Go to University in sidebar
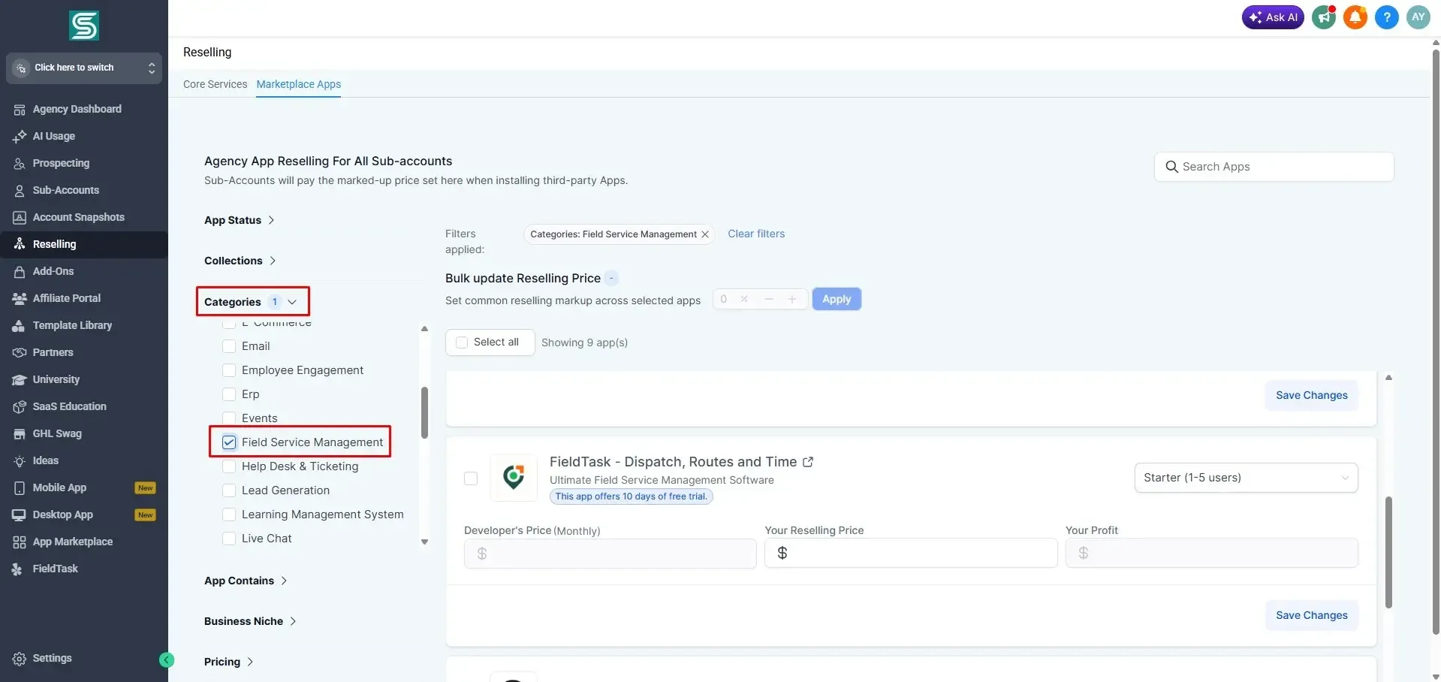The width and height of the screenshot is (1441, 682). [56, 379]
